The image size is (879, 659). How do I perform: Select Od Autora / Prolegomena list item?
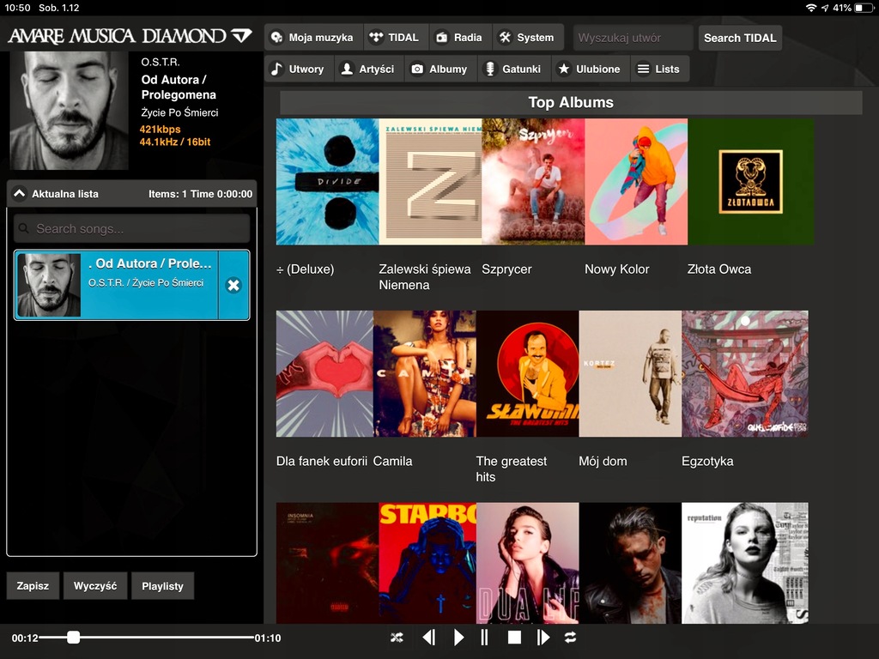pos(116,285)
